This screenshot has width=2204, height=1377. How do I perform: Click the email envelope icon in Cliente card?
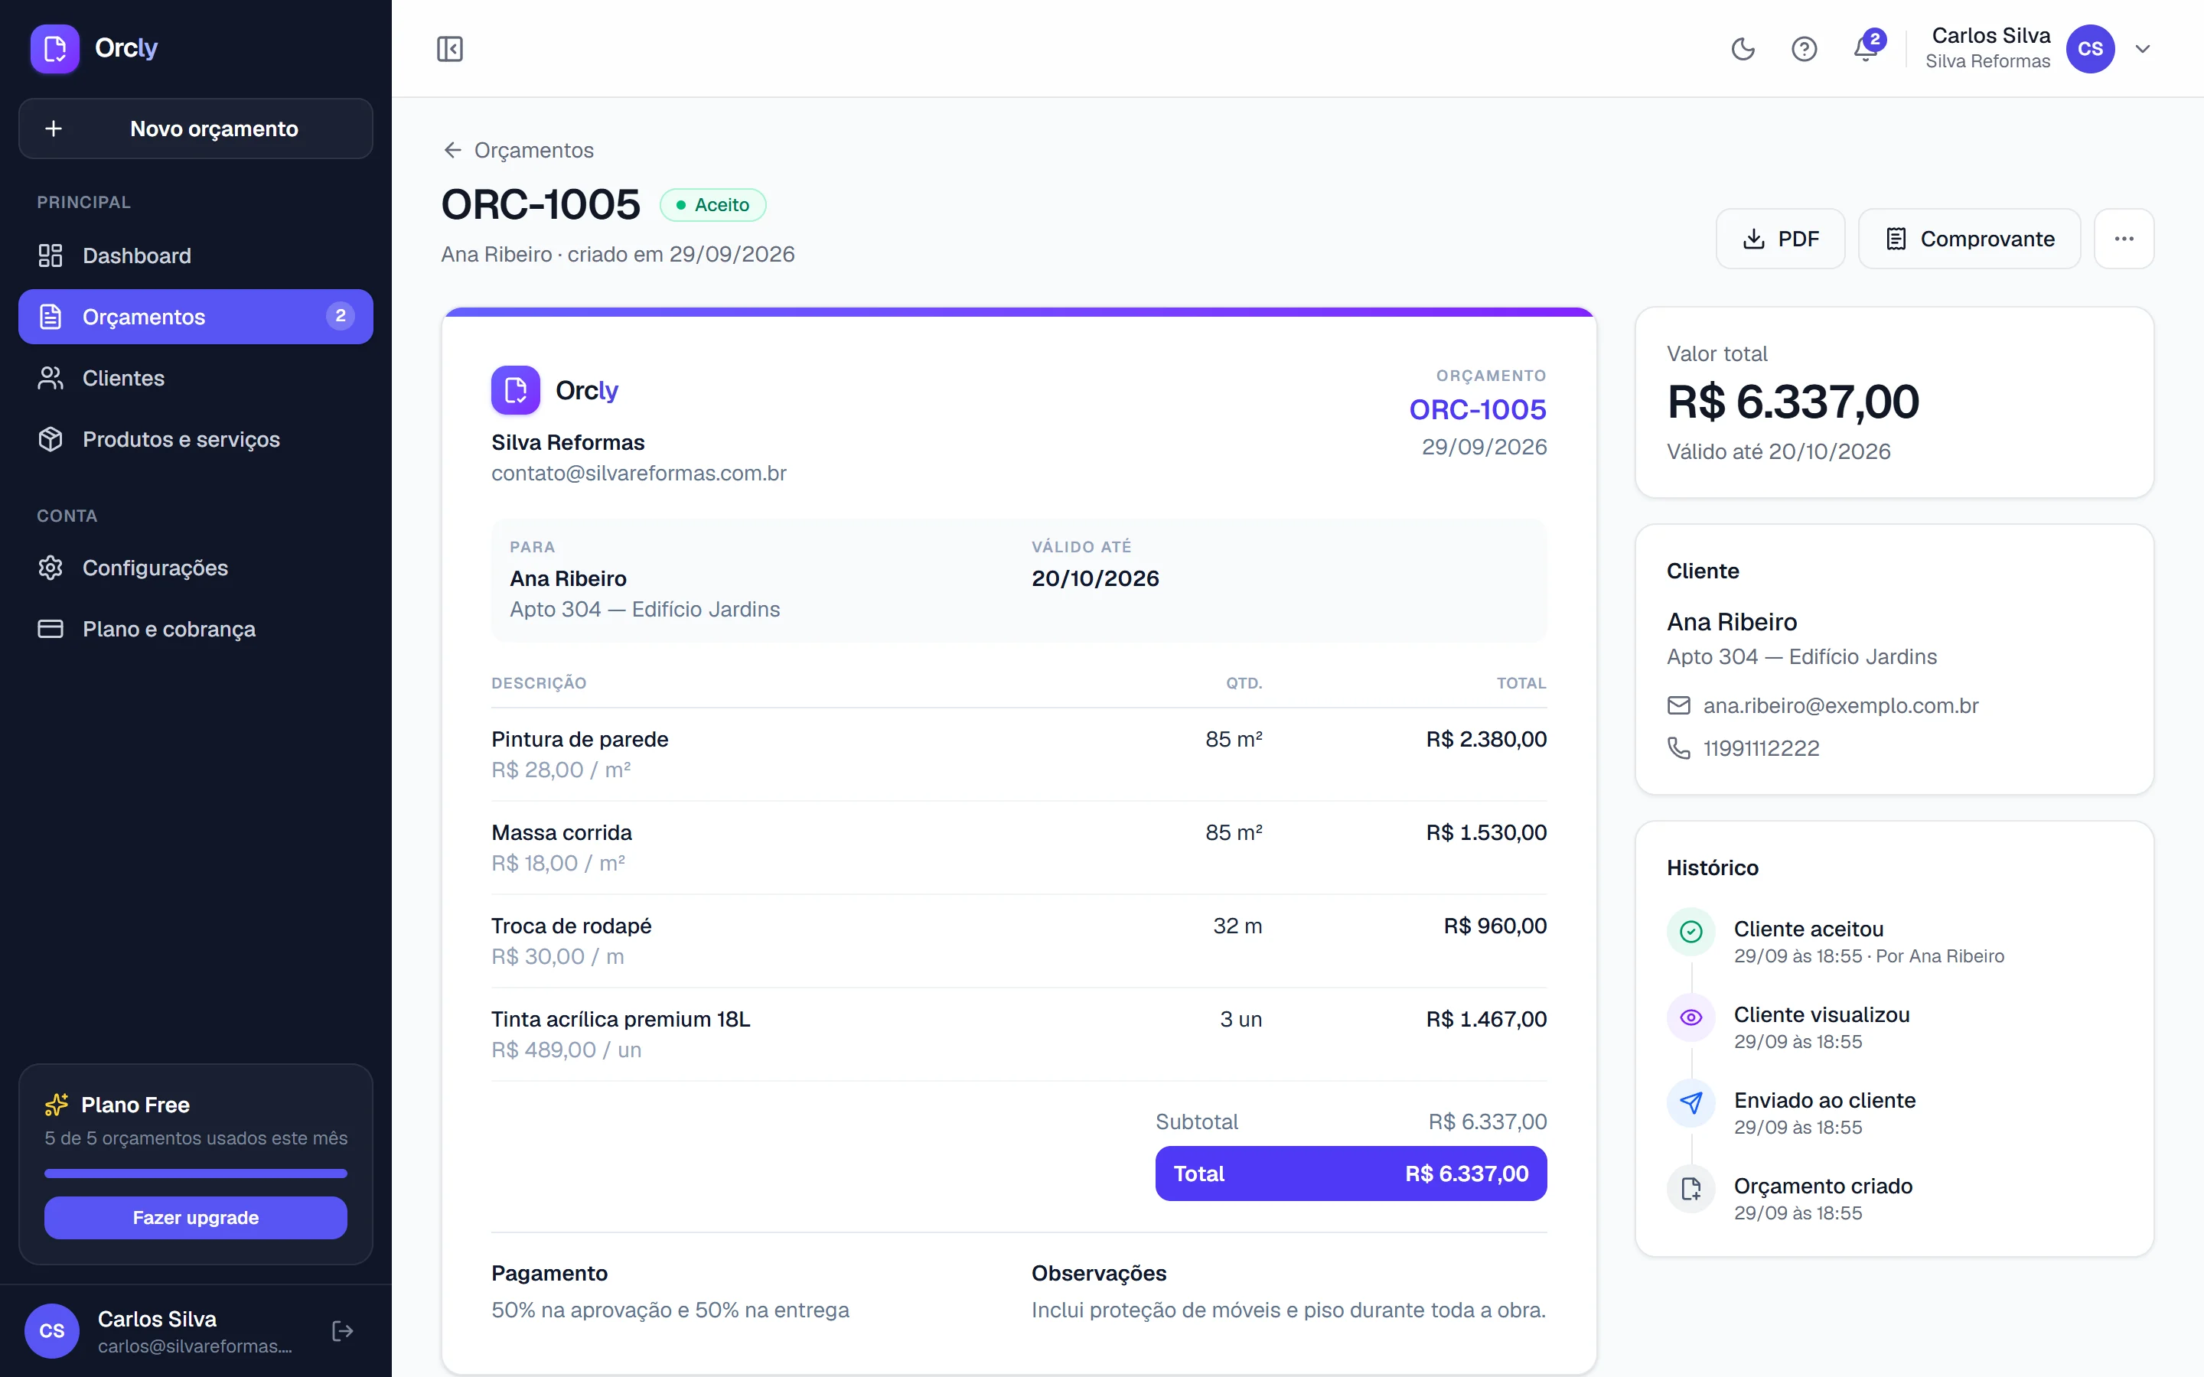pyautogui.click(x=1678, y=706)
